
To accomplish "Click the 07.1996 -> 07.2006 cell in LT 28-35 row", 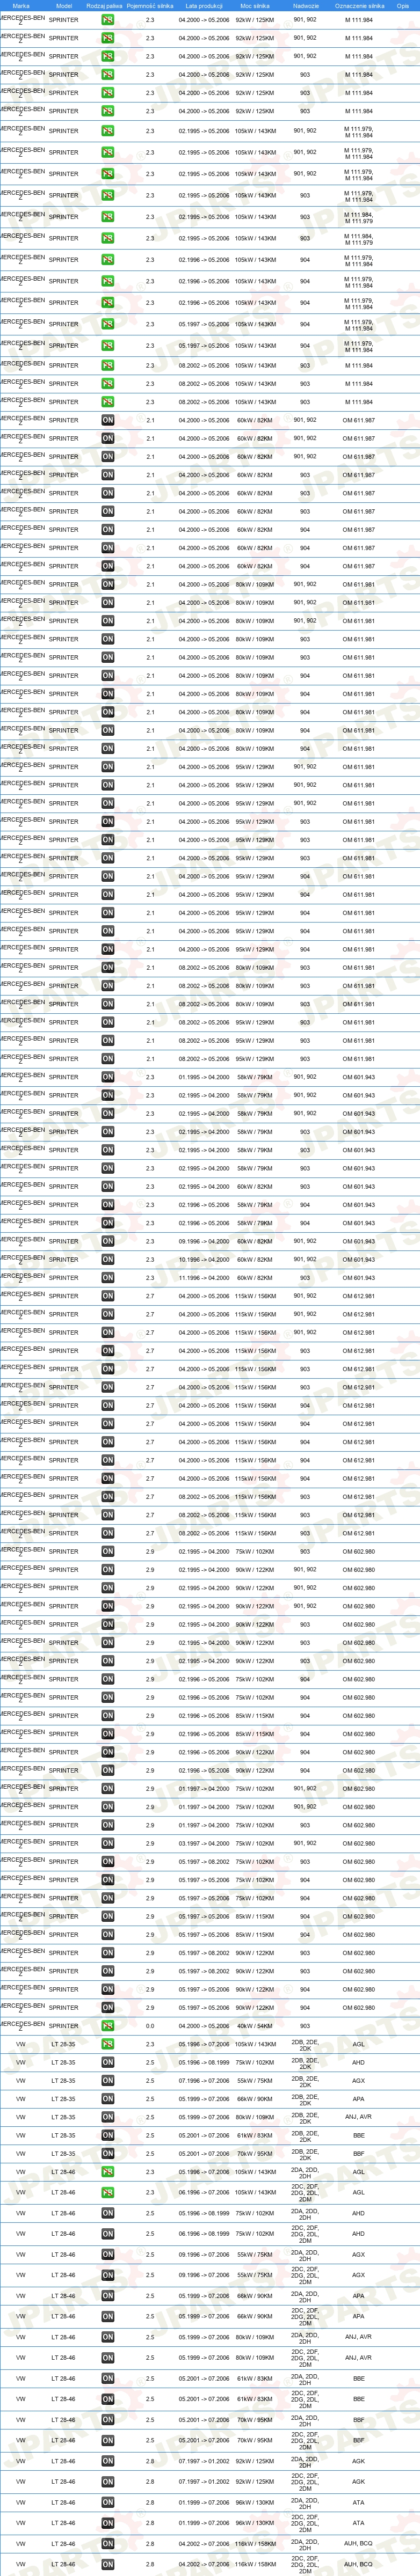I will [204, 2081].
